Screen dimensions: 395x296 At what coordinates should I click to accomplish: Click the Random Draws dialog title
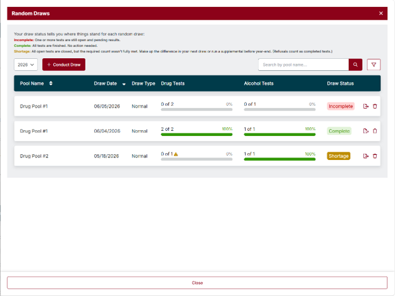point(30,13)
